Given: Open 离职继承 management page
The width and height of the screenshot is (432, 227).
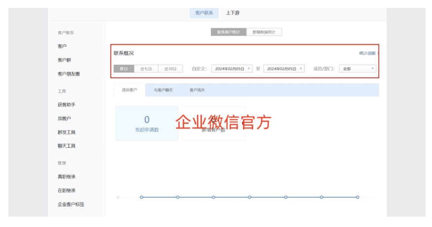Looking at the screenshot, I should (x=67, y=177).
